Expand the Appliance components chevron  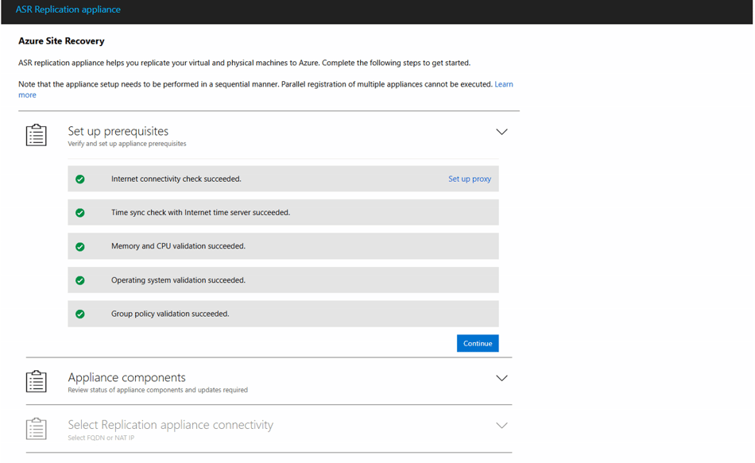[501, 378]
